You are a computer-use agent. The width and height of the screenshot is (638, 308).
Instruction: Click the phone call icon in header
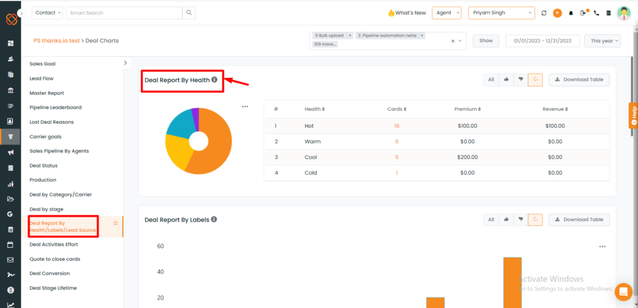596,13
